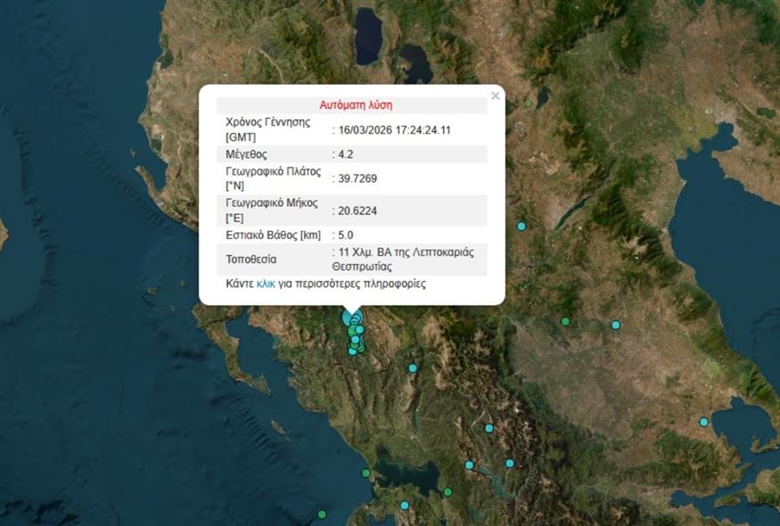The image size is (780, 526).
Task: Click the cyan marker near the far-right gulf
Action: (x=703, y=422)
